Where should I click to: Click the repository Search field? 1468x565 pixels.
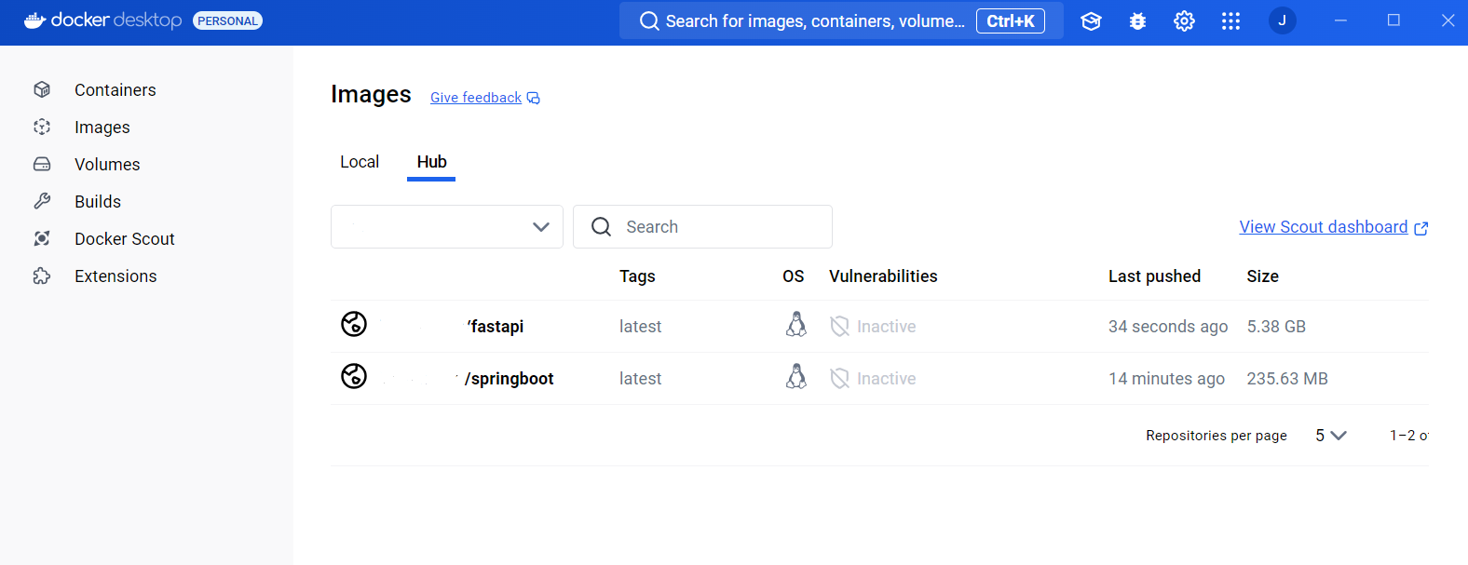click(702, 227)
